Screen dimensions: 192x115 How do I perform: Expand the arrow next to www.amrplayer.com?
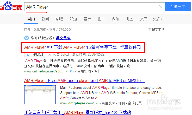click(x=97, y=104)
